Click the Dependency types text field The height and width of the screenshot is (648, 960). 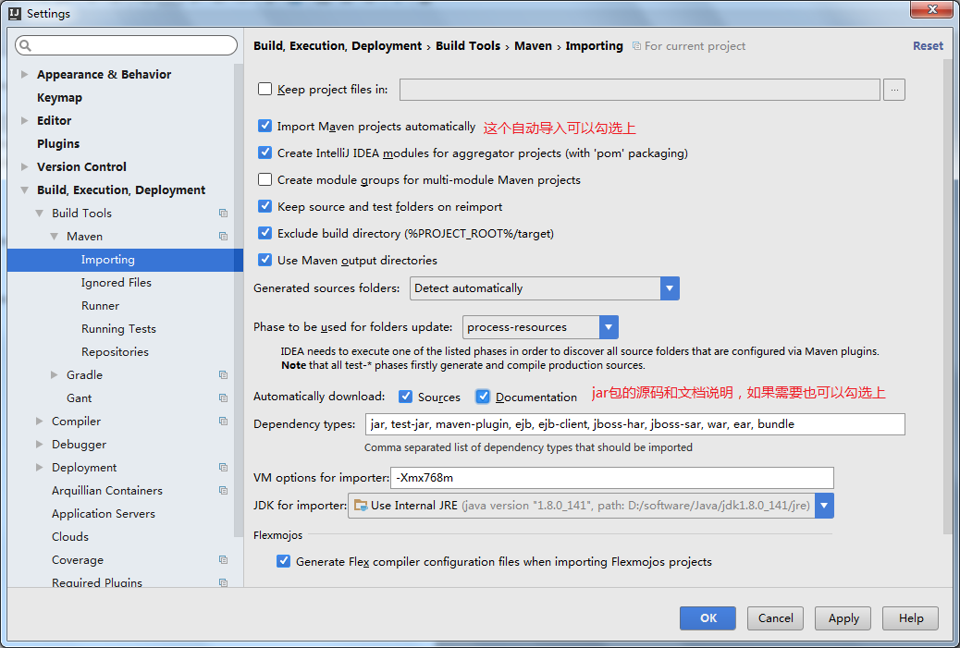click(x=634, y=424)
